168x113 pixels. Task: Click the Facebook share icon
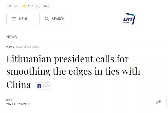(x=39, y=86)
